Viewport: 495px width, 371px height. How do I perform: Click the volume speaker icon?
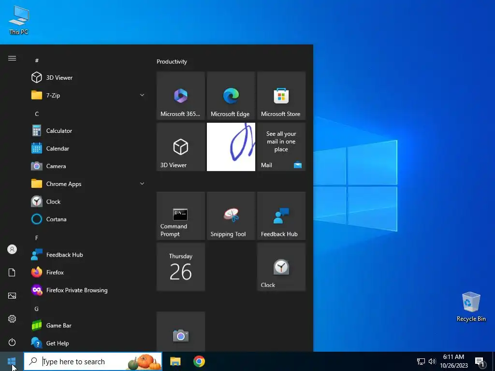[x=432, y=361]
